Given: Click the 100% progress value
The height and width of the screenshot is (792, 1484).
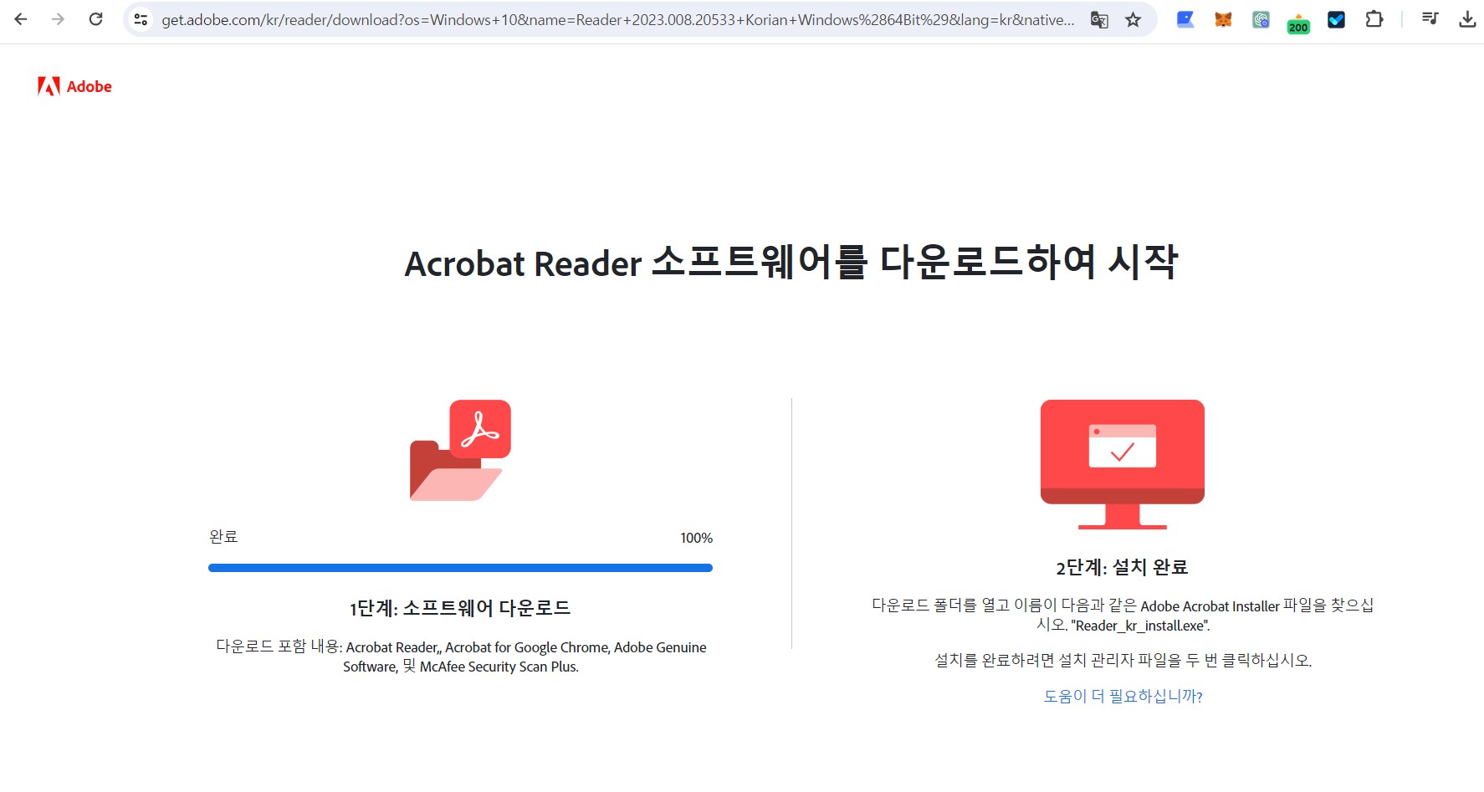Looking at the screenshot, I should click(696, 538).
